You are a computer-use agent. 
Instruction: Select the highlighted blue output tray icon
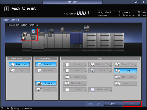click(x=34, y=31)
